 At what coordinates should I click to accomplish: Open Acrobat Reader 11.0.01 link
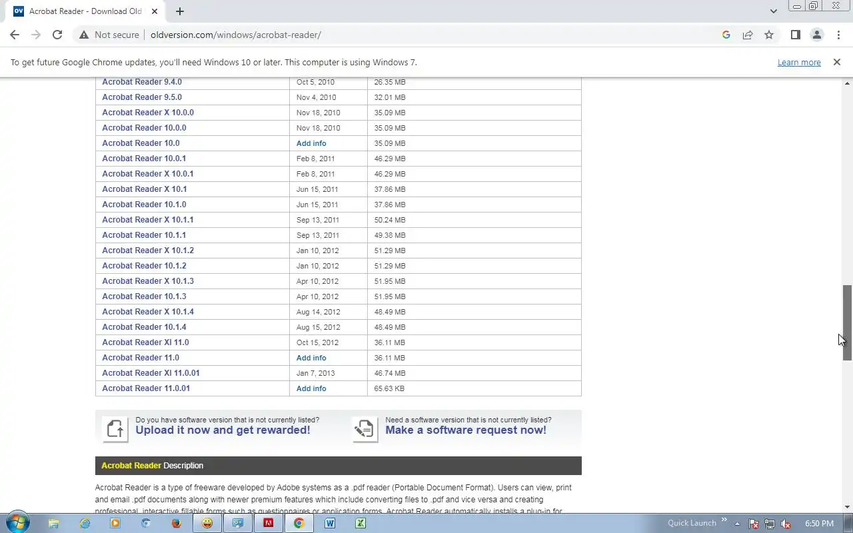[146, 388]
